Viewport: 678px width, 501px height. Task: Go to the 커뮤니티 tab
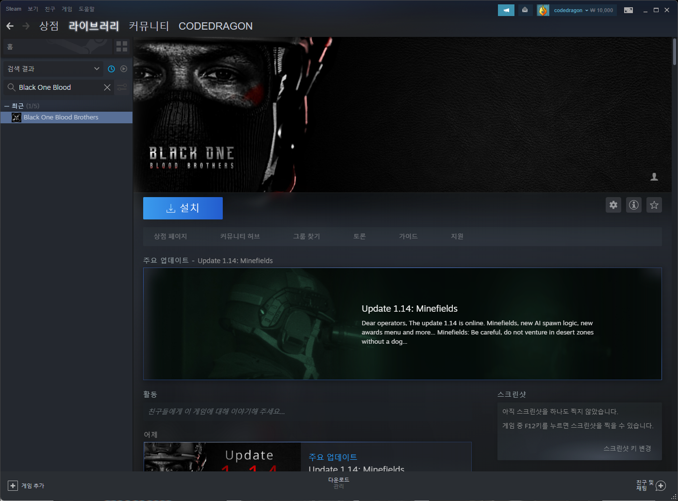pyautogui.click(x=149, y=26)
